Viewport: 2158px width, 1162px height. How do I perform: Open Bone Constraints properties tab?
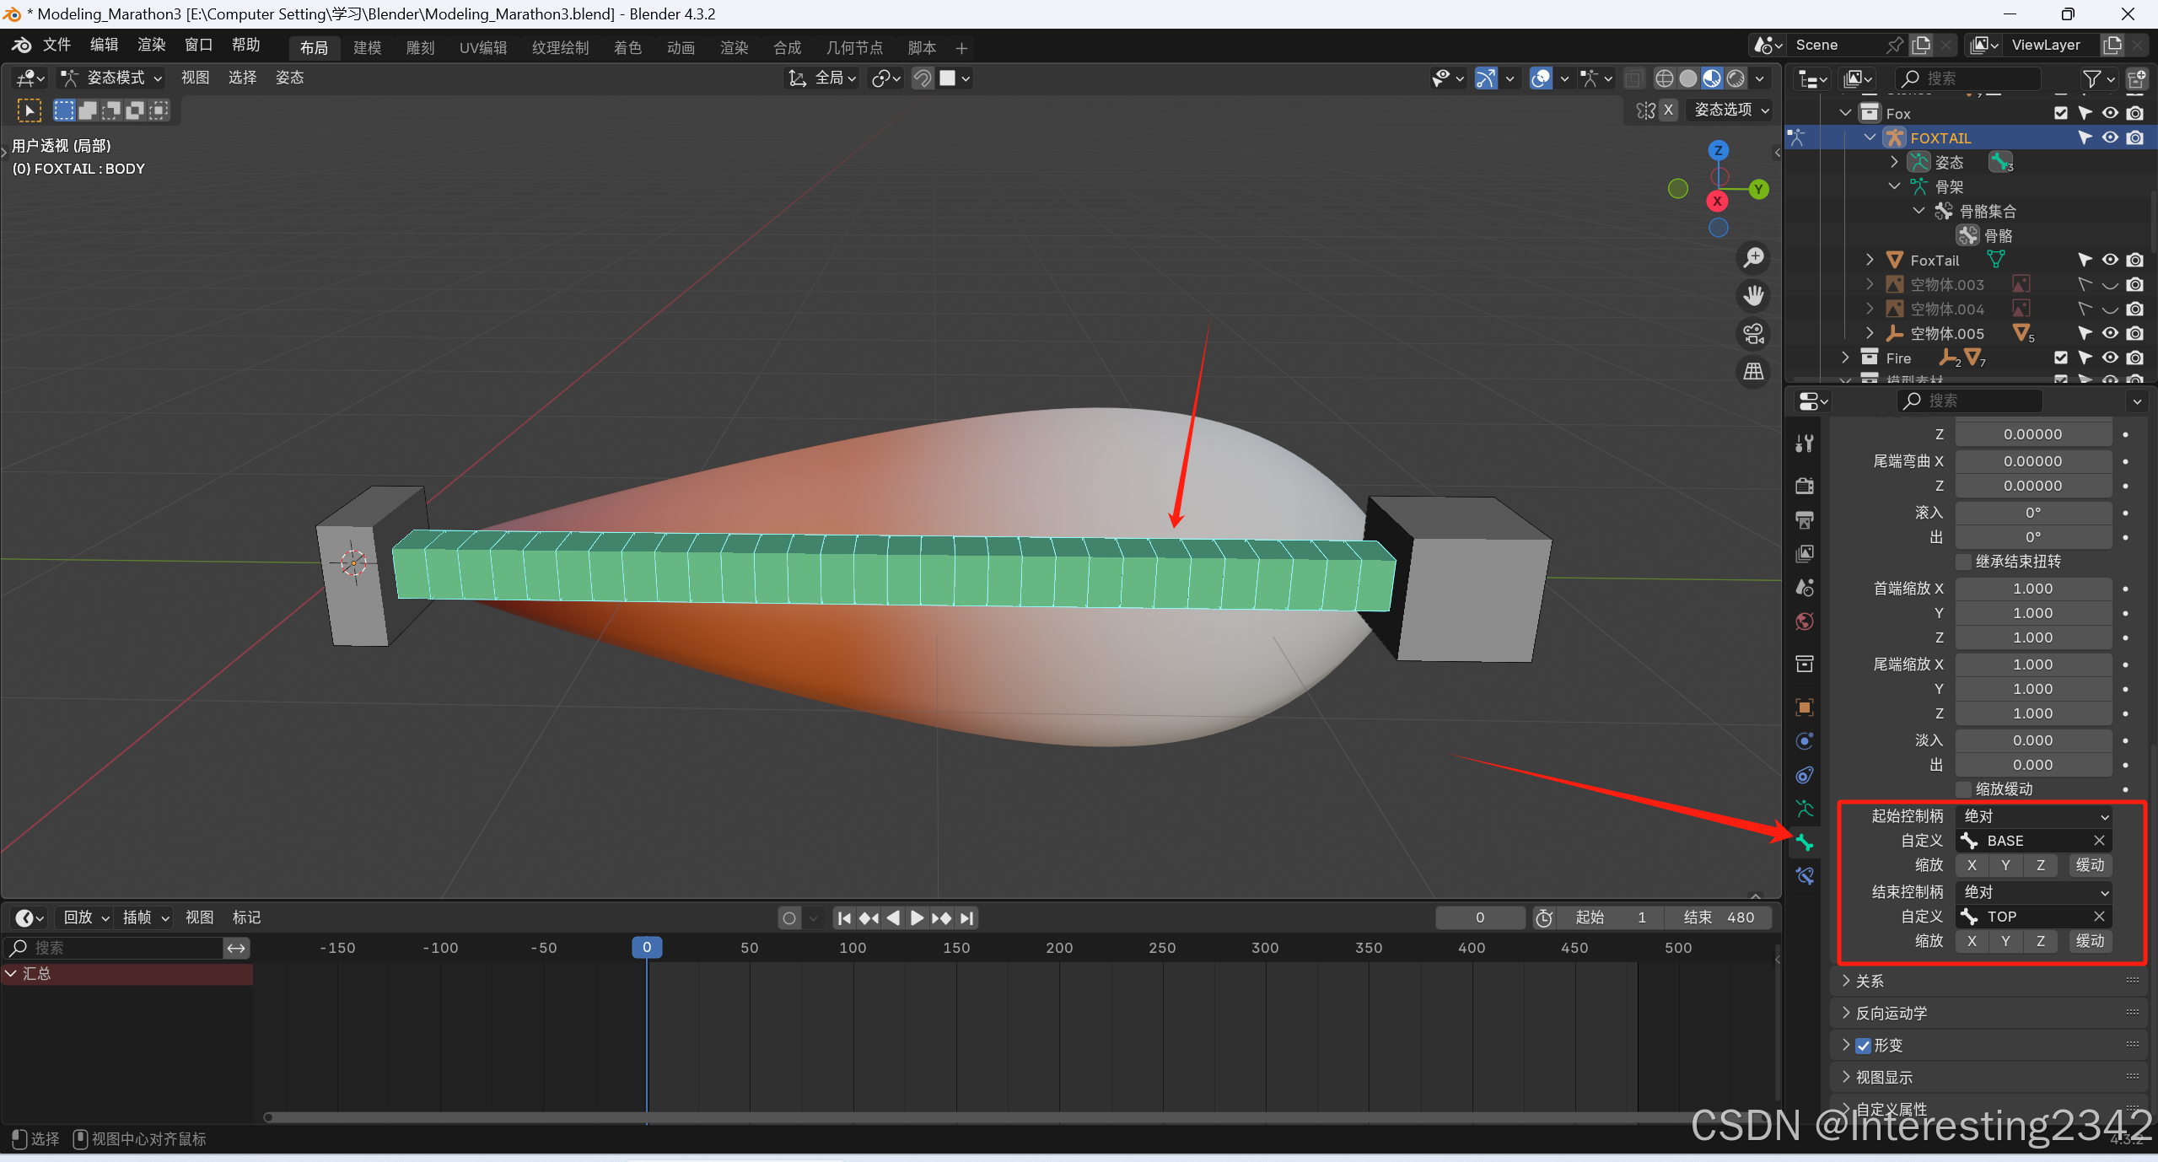(1804, 876)
